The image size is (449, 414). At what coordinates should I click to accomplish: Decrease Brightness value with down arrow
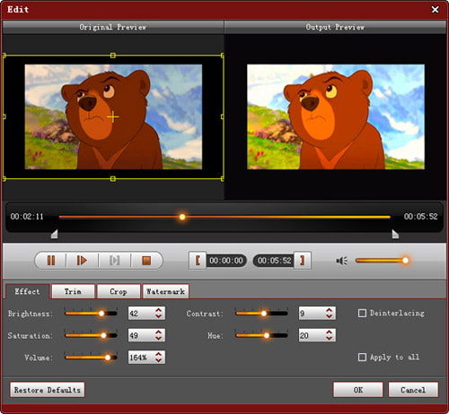[159, 316]
